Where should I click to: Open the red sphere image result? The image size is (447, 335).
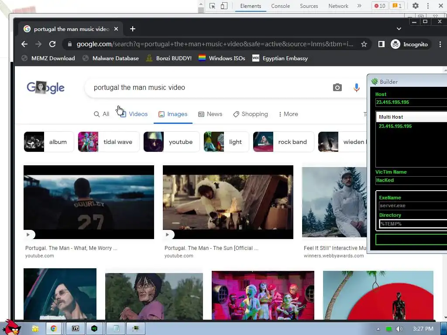click(378, 295)
